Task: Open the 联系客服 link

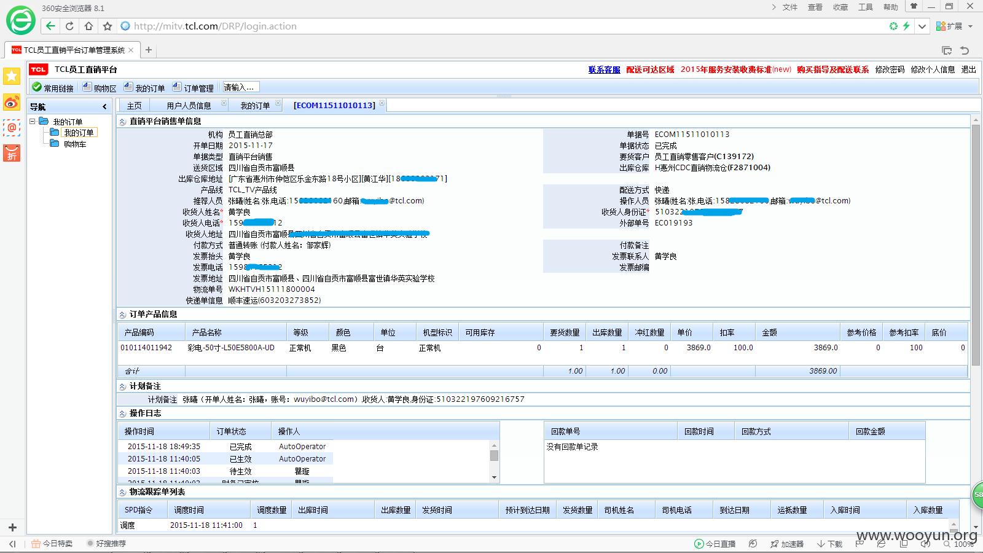Action: (604, 69)
